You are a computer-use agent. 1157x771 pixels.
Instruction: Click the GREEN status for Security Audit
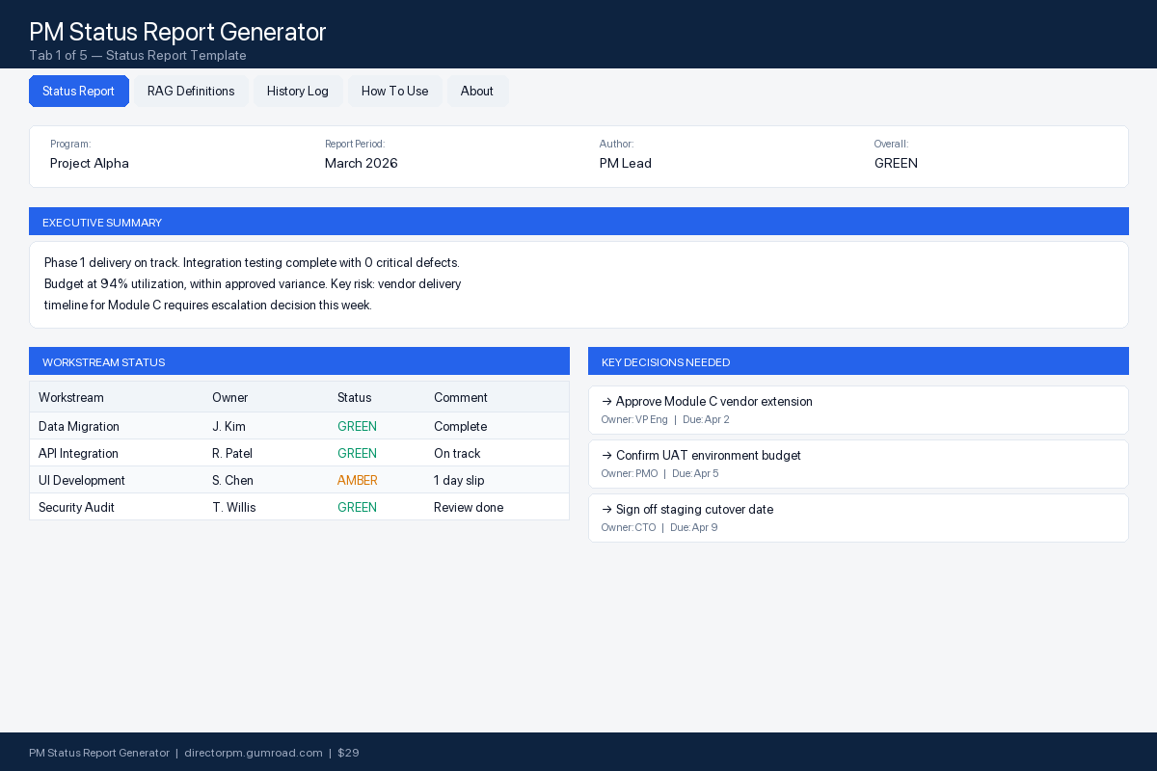click(357, 507)
